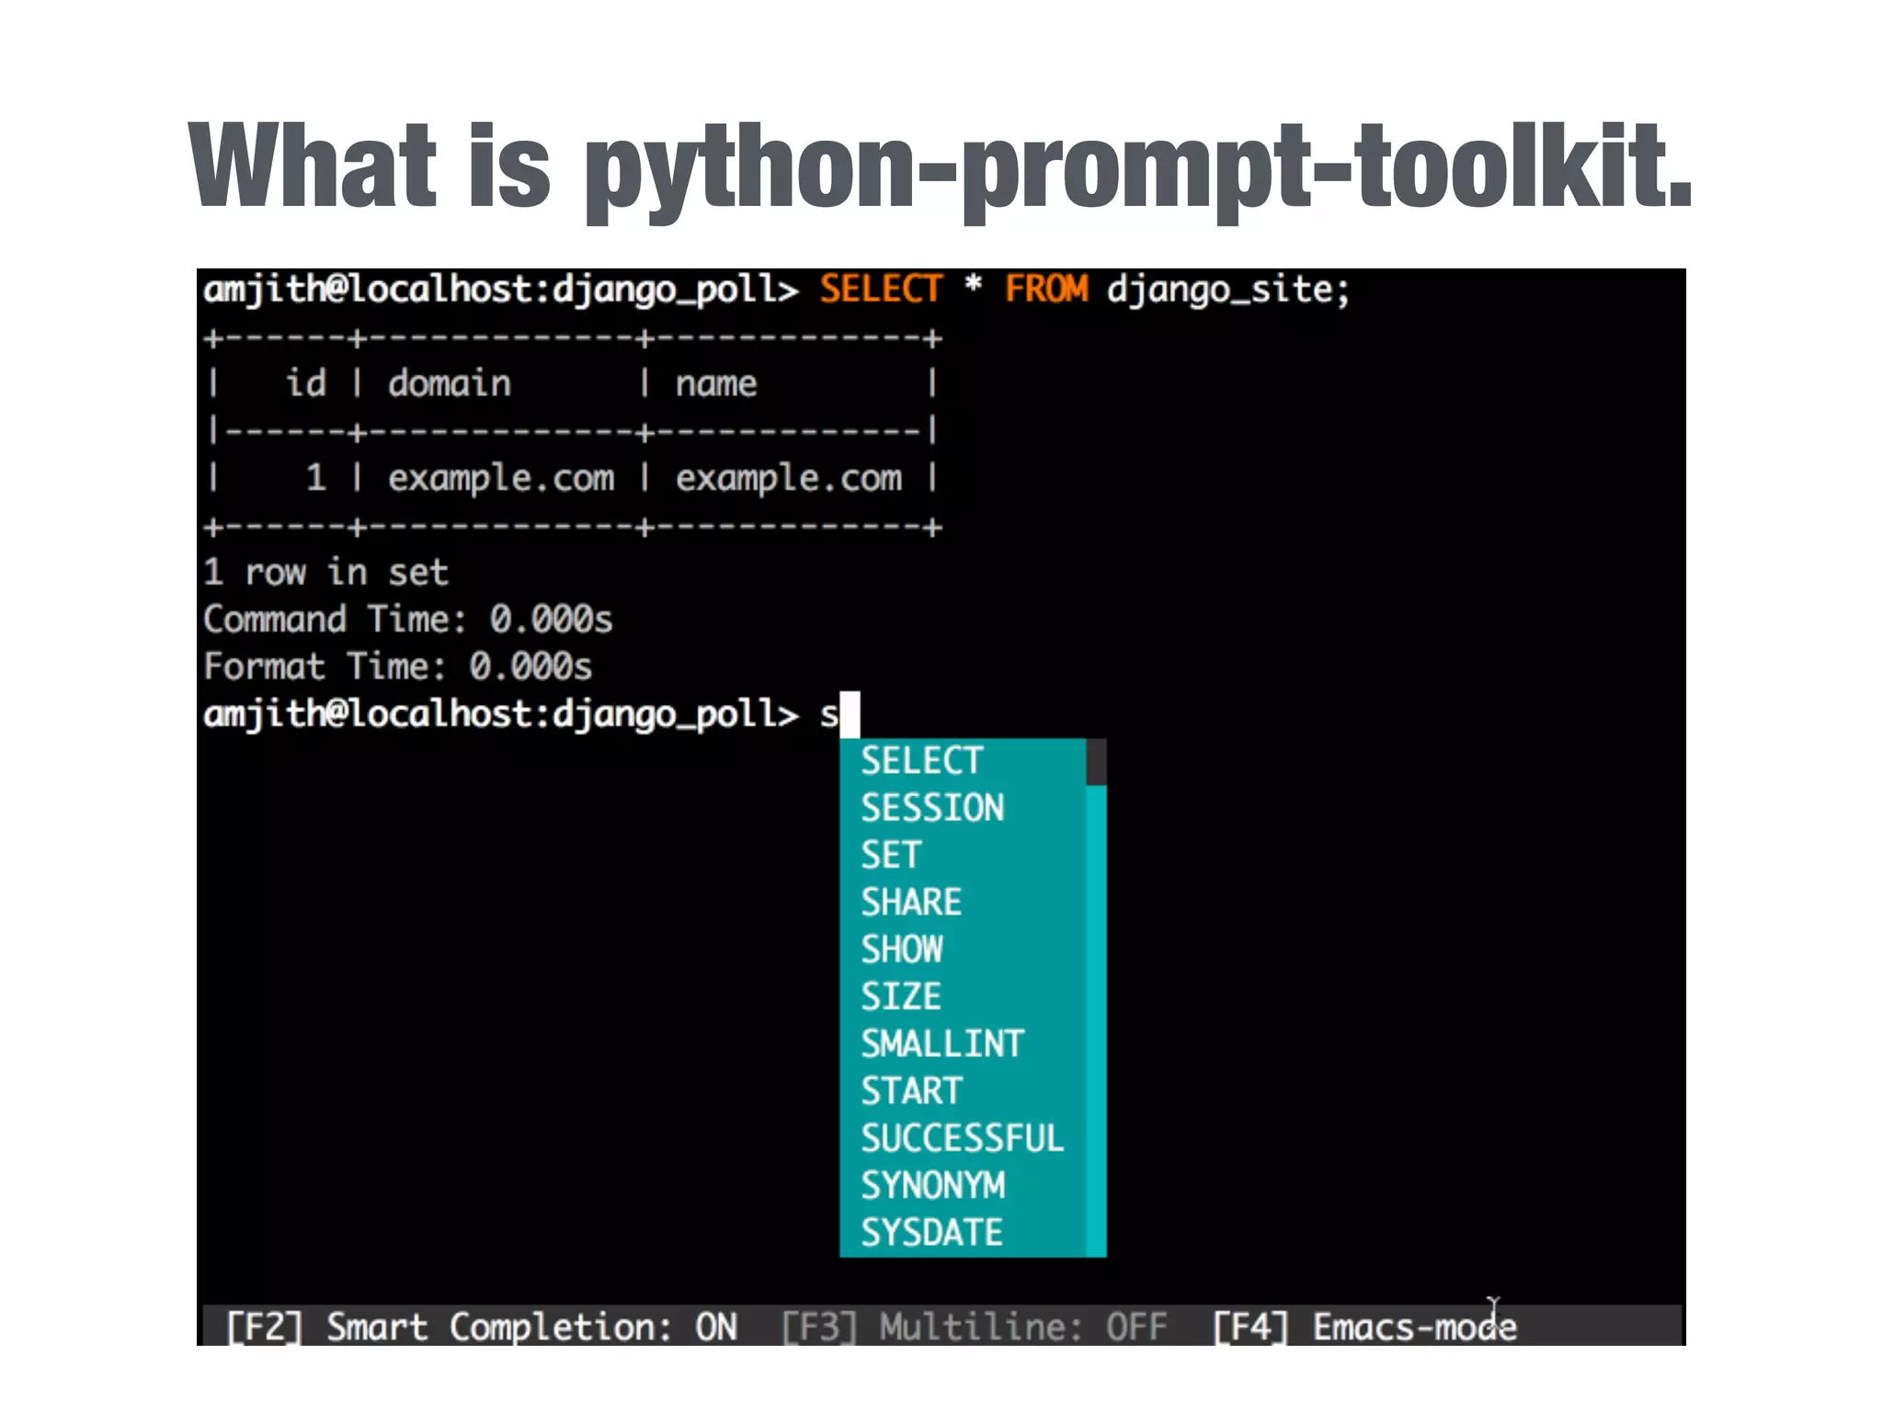Pick the SET completion suggestion
This screenshot has height=1412, width=1883.
point(890,856)
